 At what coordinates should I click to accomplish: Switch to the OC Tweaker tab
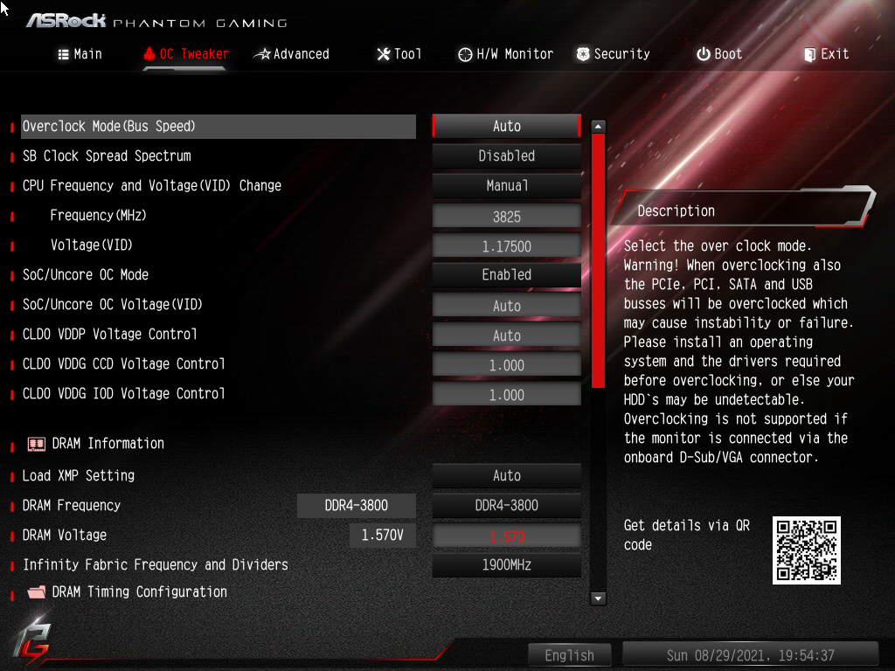tap(186, 54)
